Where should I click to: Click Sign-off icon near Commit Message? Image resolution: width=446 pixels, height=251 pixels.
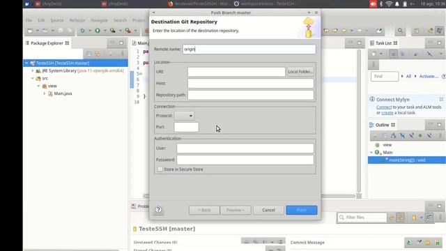[419, 243]
